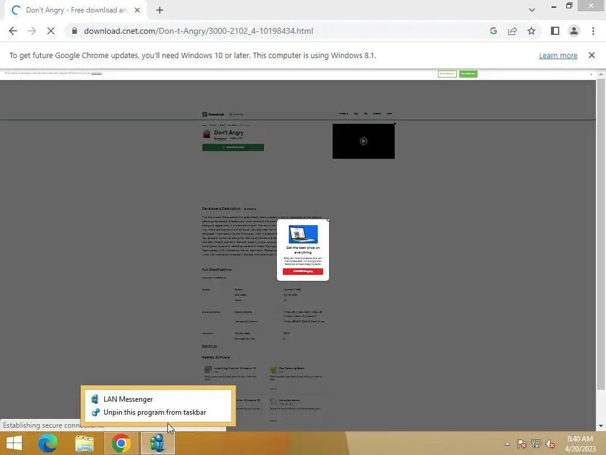This screenshot has width=606, height=455.
Task: Go back to the previous page
Action: click(x=13, y=31)
